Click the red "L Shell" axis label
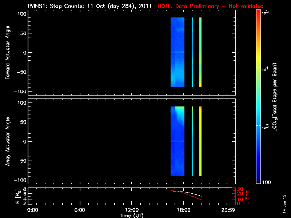Viewport: 291px width, 218px height. click(x=247, y=196)
